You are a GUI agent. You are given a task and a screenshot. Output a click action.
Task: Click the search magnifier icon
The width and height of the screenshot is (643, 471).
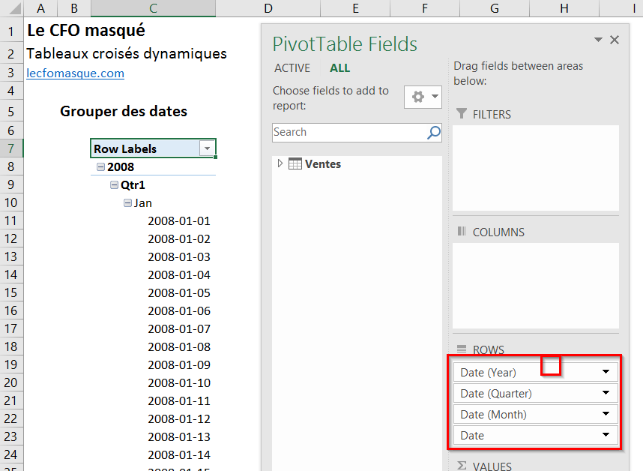tap(433, 133)
